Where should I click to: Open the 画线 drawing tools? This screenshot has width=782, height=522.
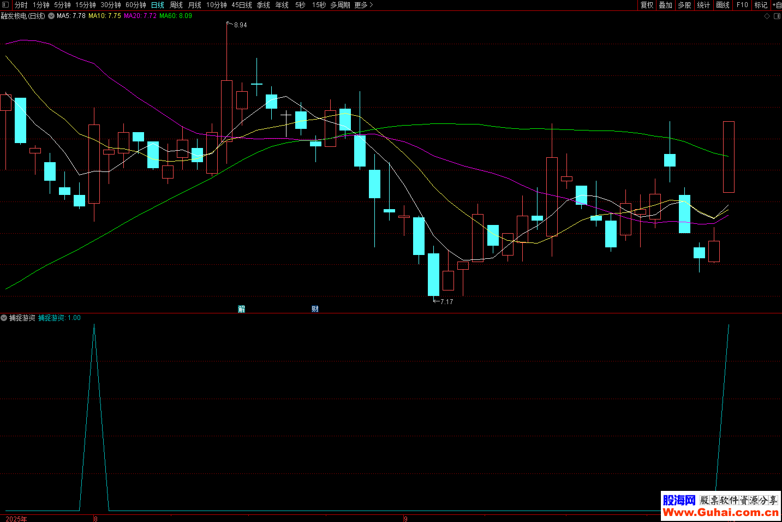pyautogui.click(x=723, y=5)
